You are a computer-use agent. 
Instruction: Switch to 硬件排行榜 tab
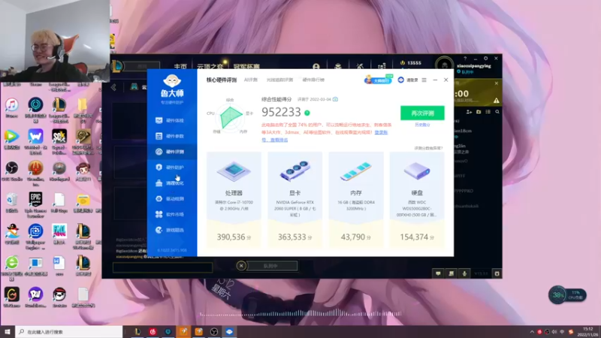(x=313, y=80)
